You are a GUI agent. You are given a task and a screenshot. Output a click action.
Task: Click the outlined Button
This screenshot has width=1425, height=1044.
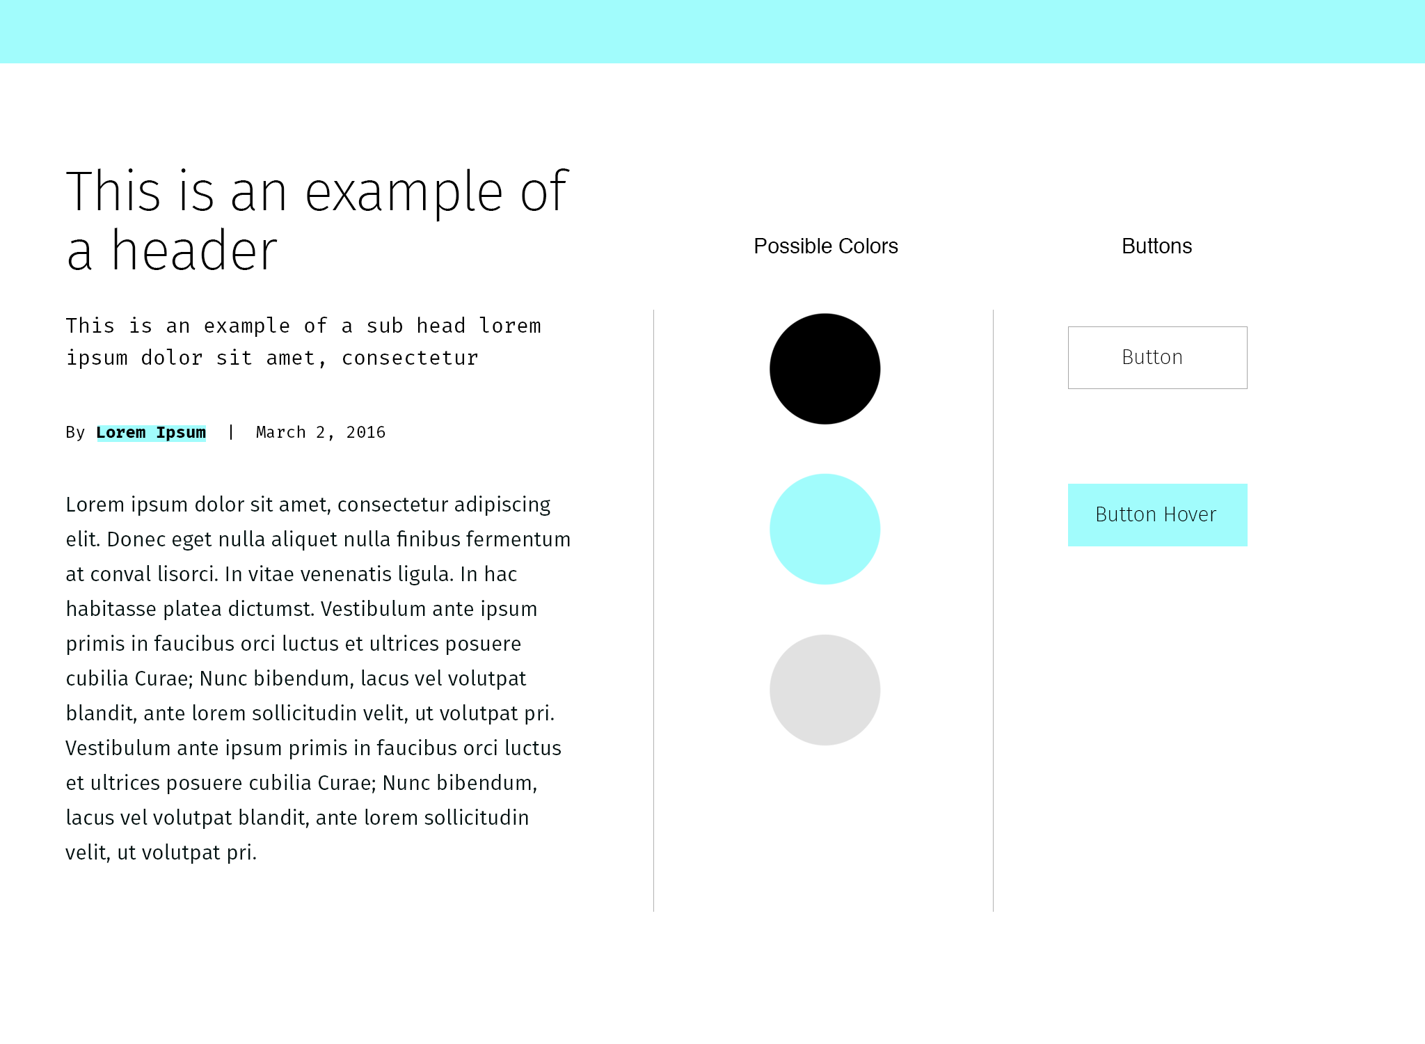point(1157,358)
